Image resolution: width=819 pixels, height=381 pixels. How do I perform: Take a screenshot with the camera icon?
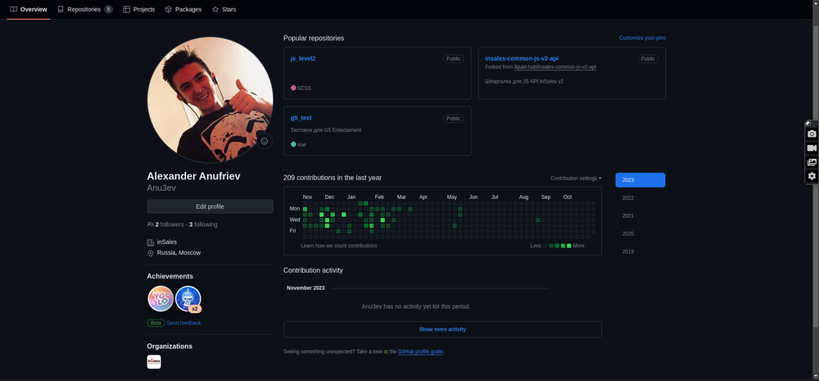point(812,134)
